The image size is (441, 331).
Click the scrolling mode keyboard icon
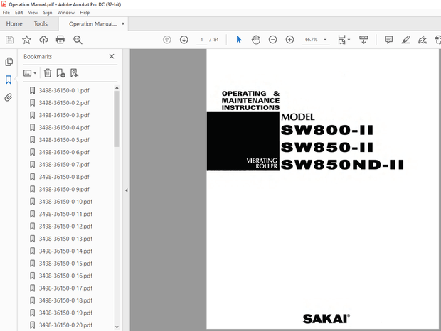pyautogui.click(x=363, y=40)
